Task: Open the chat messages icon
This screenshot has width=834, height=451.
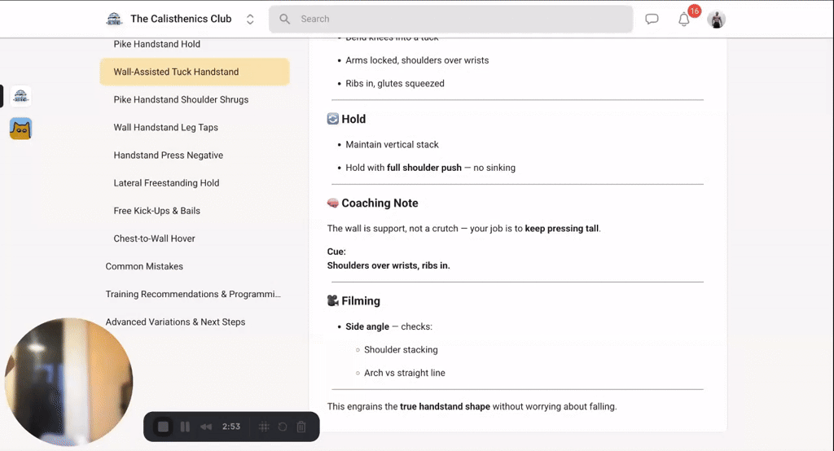Action: 652,20
